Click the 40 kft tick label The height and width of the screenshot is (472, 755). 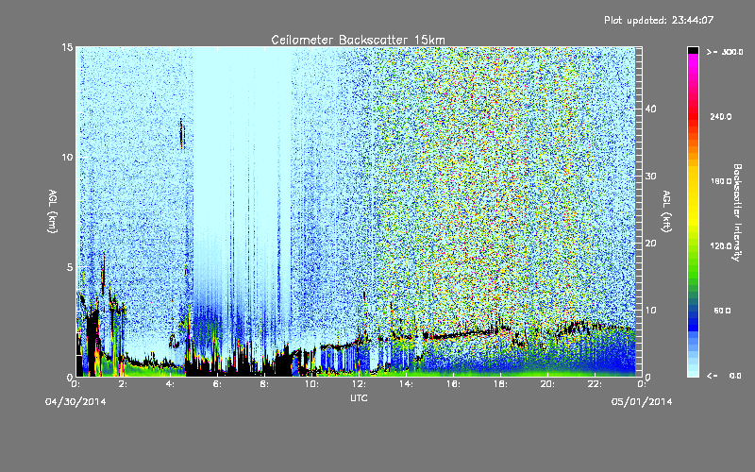point(650,109)
